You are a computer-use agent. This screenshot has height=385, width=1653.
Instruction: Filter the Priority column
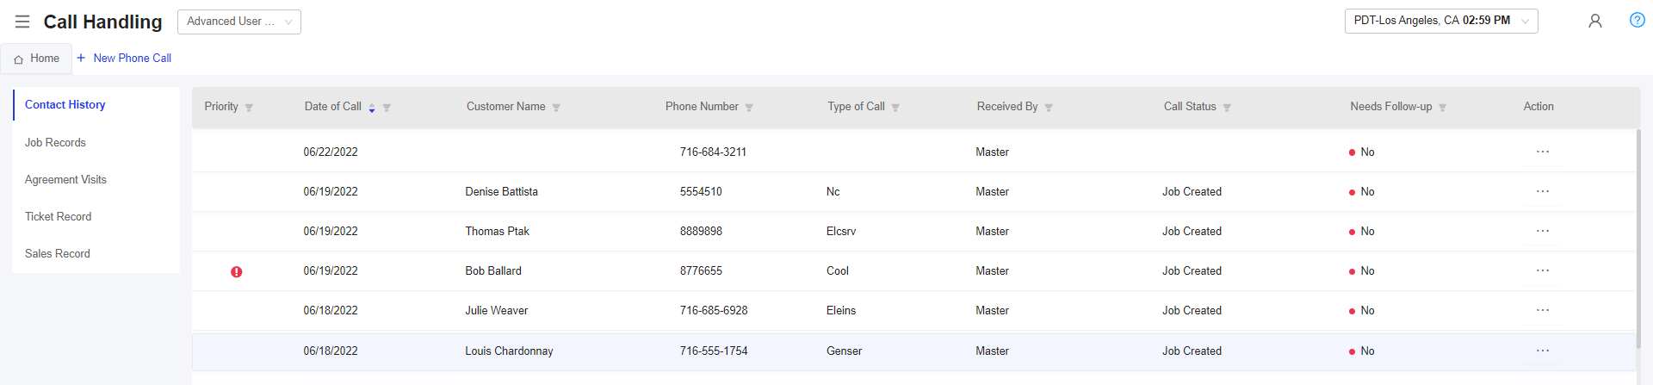[x=249, y=108]
